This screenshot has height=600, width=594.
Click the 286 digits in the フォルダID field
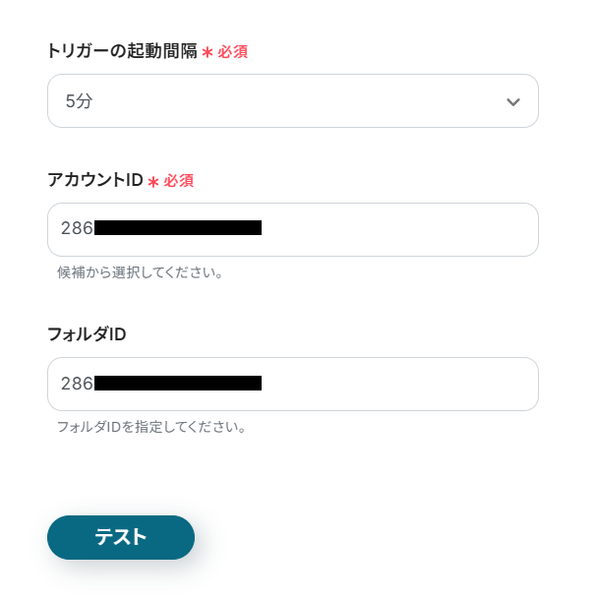tap(77, 384)
